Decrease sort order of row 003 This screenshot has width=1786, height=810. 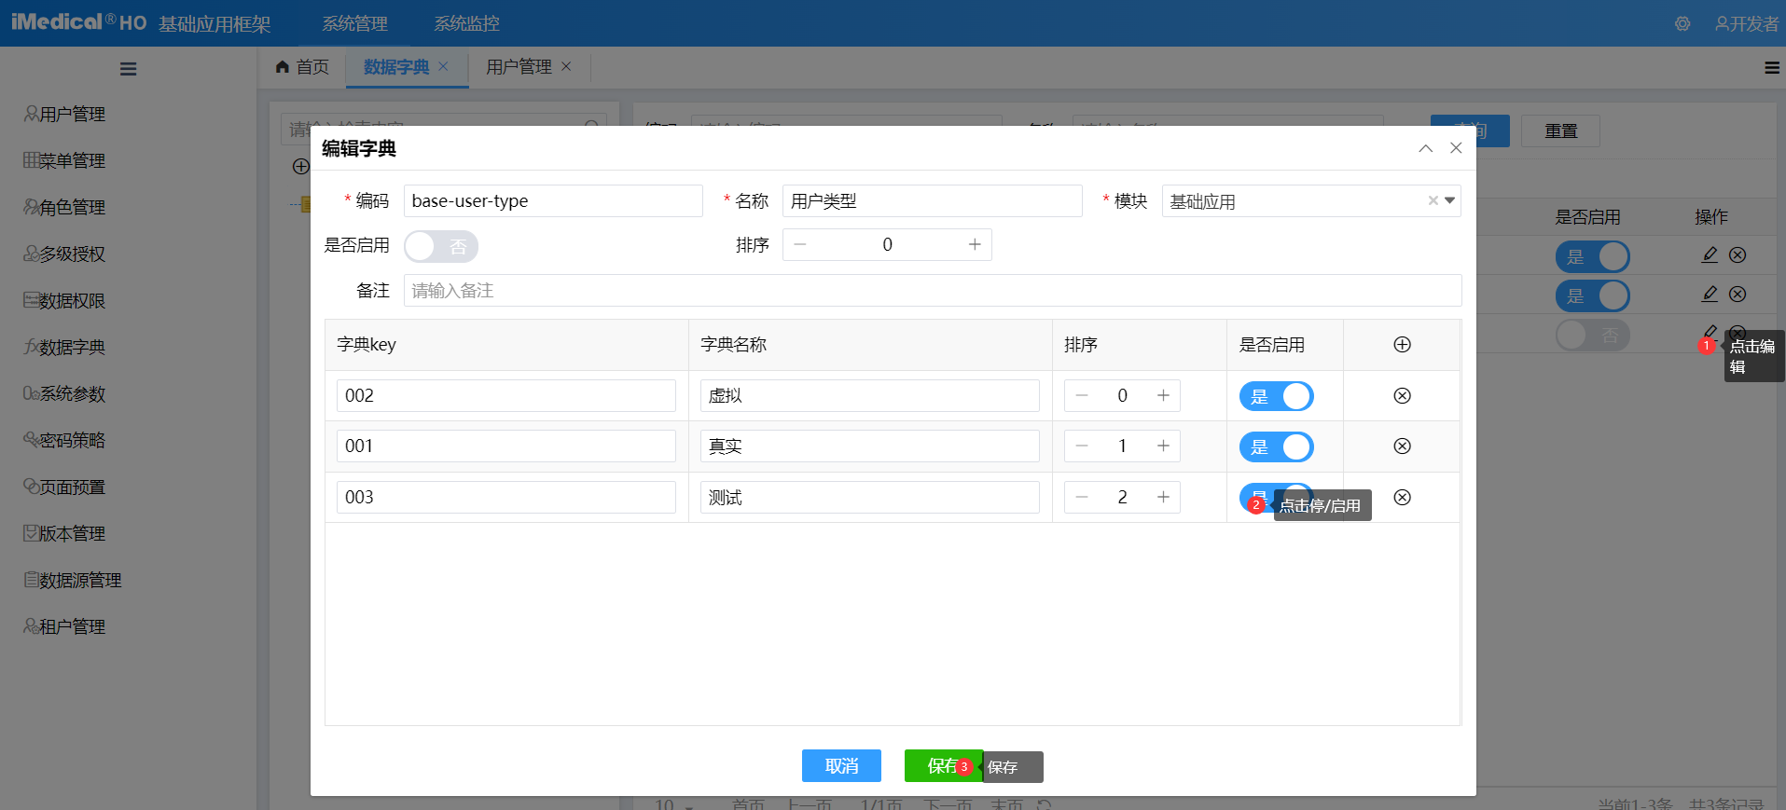[x=1082, y=498]
